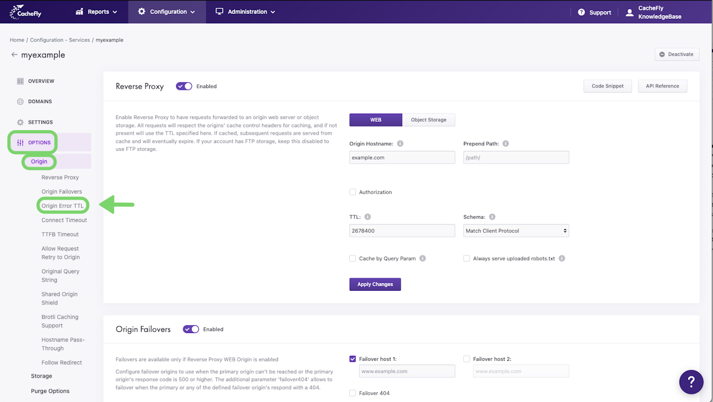Click the CacheFly logo
Image resolution: width=713 pixels, height=402 pixels.
coord(26,12)
